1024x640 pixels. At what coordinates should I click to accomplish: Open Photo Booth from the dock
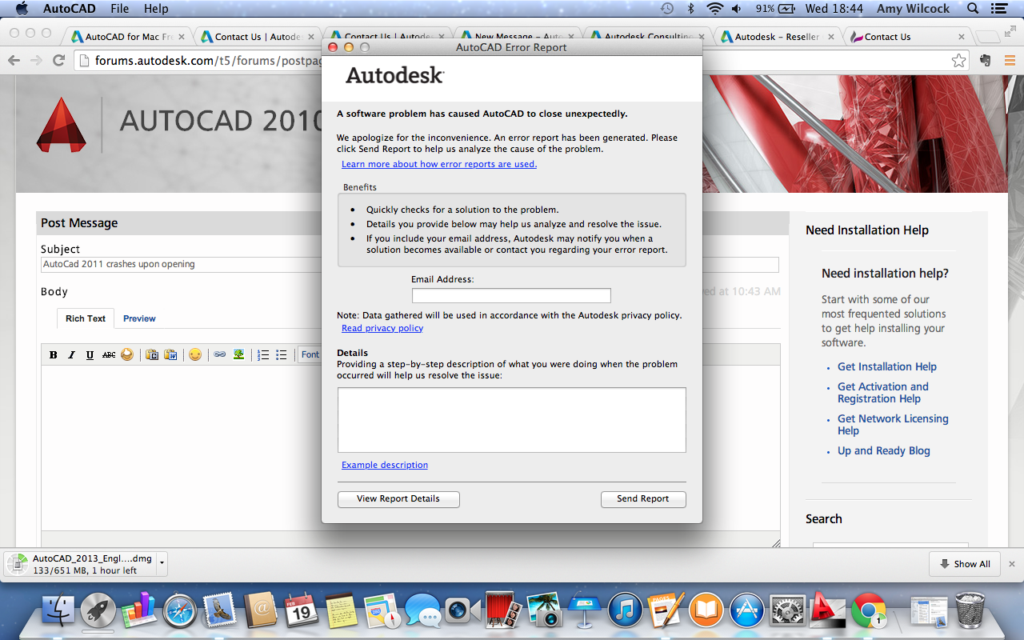click(x=504, y=611)
